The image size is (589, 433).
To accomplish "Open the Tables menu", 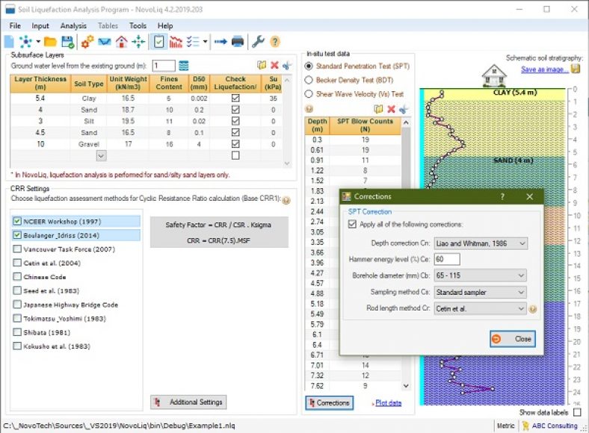I will pyautogui.click(x=108, y=25).
